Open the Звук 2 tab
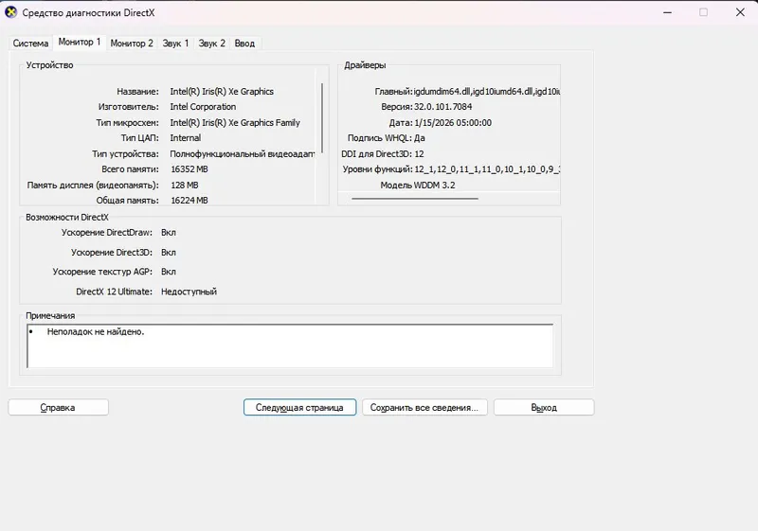This screenshot has width=758, height=531. point(211,43)
